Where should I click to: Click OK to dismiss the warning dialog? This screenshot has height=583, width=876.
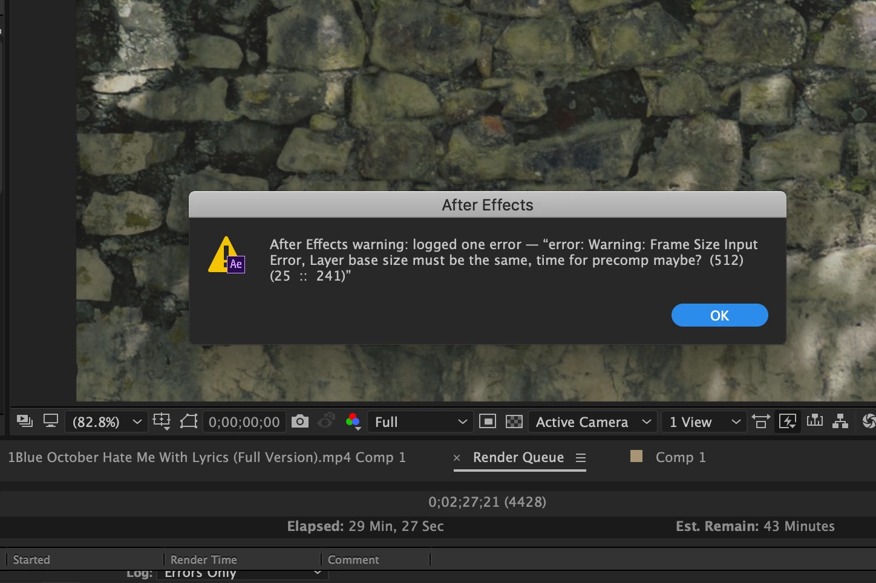(x=719, y=315)
